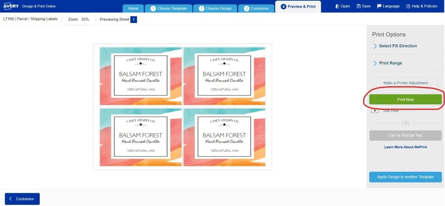Click Apply Design to another Template
The width and height of the screenshot is (445, 206).
406,177
